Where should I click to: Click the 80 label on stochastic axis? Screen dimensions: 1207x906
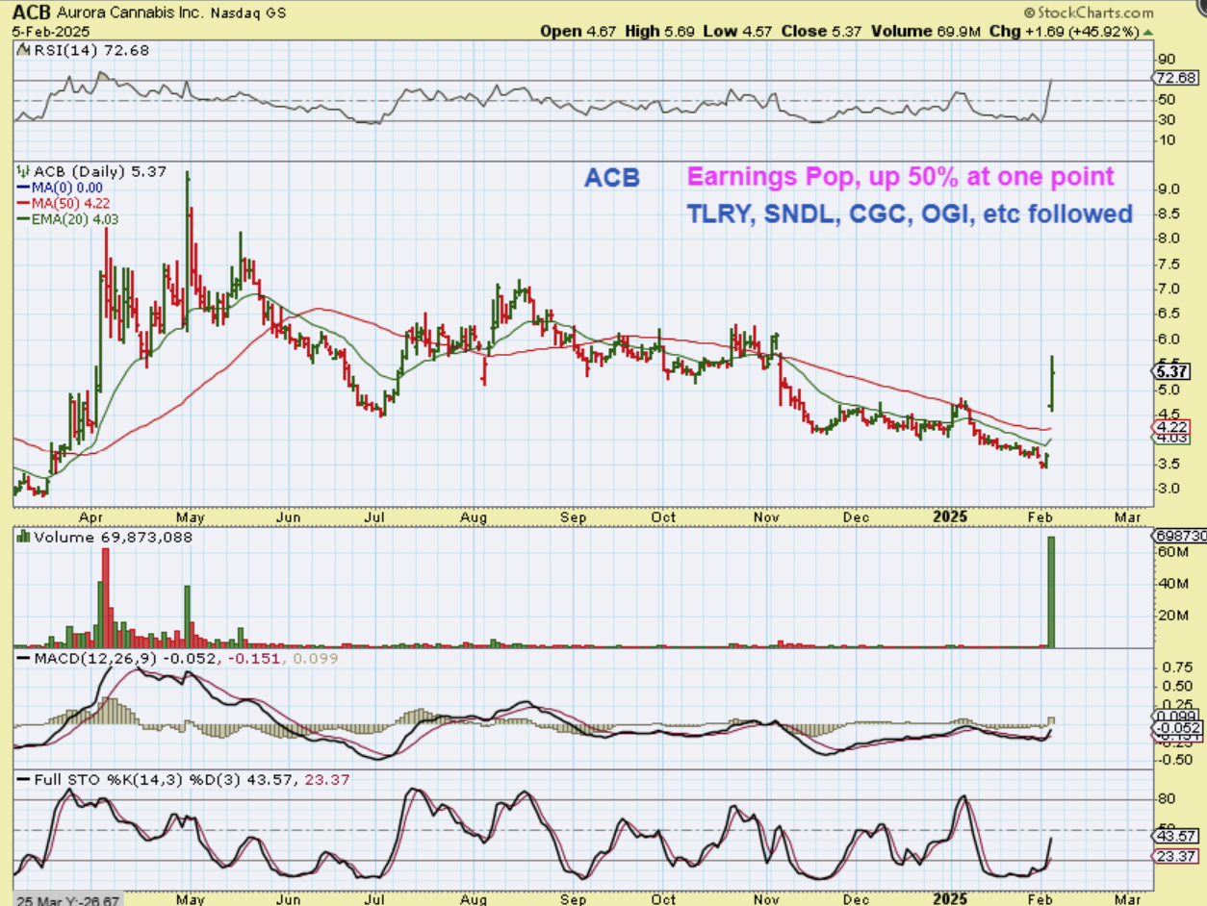(1166, 798)
